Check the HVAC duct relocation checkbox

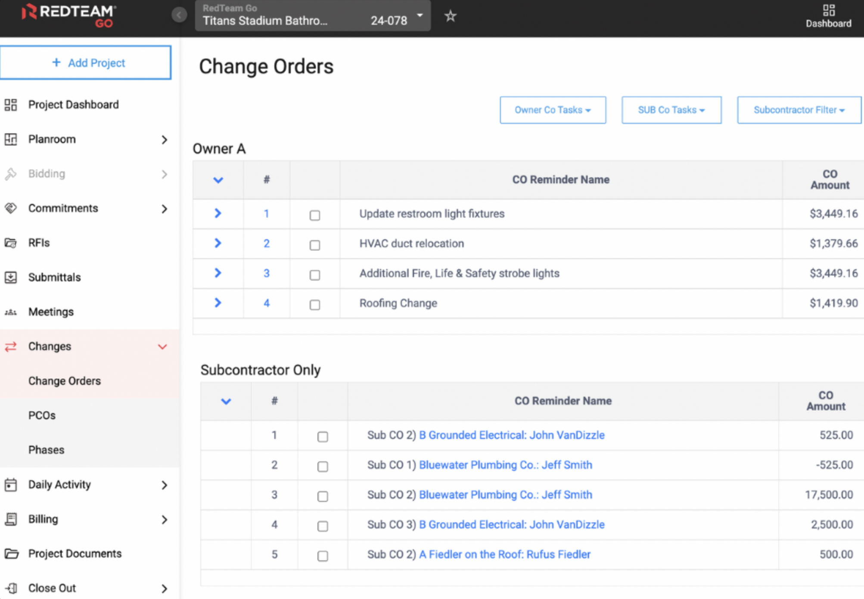click(315, 245)
